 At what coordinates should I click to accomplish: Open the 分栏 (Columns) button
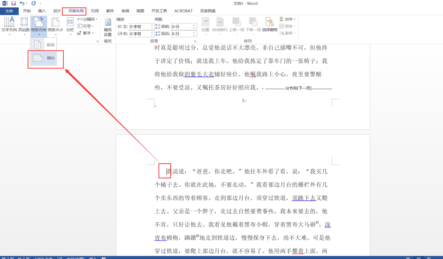coord(70,26)
